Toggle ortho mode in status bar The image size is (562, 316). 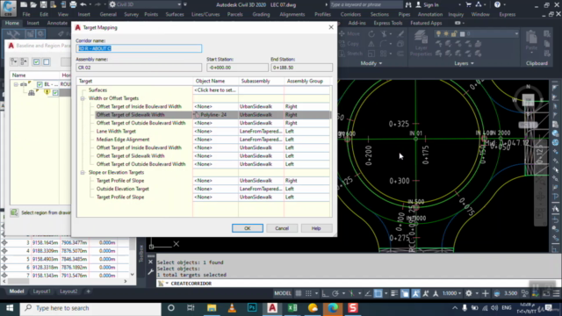click(325, 293)
